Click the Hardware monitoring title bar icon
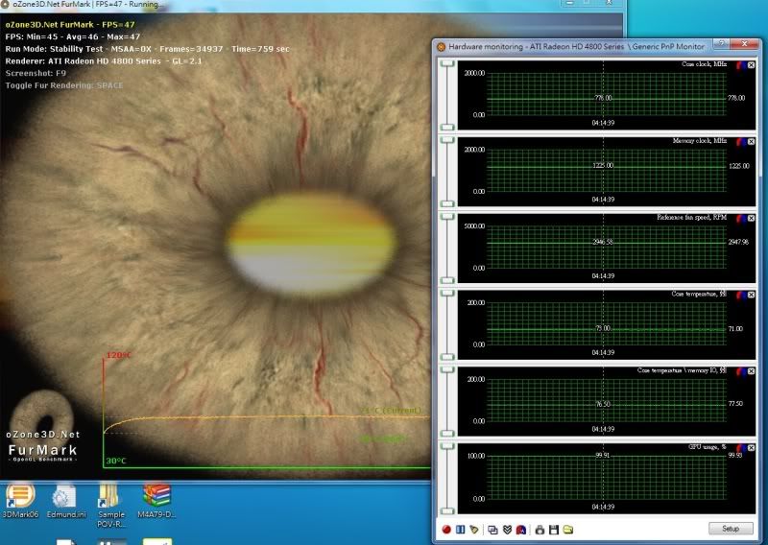Screen dimensions: 768x545 (441, 46)
